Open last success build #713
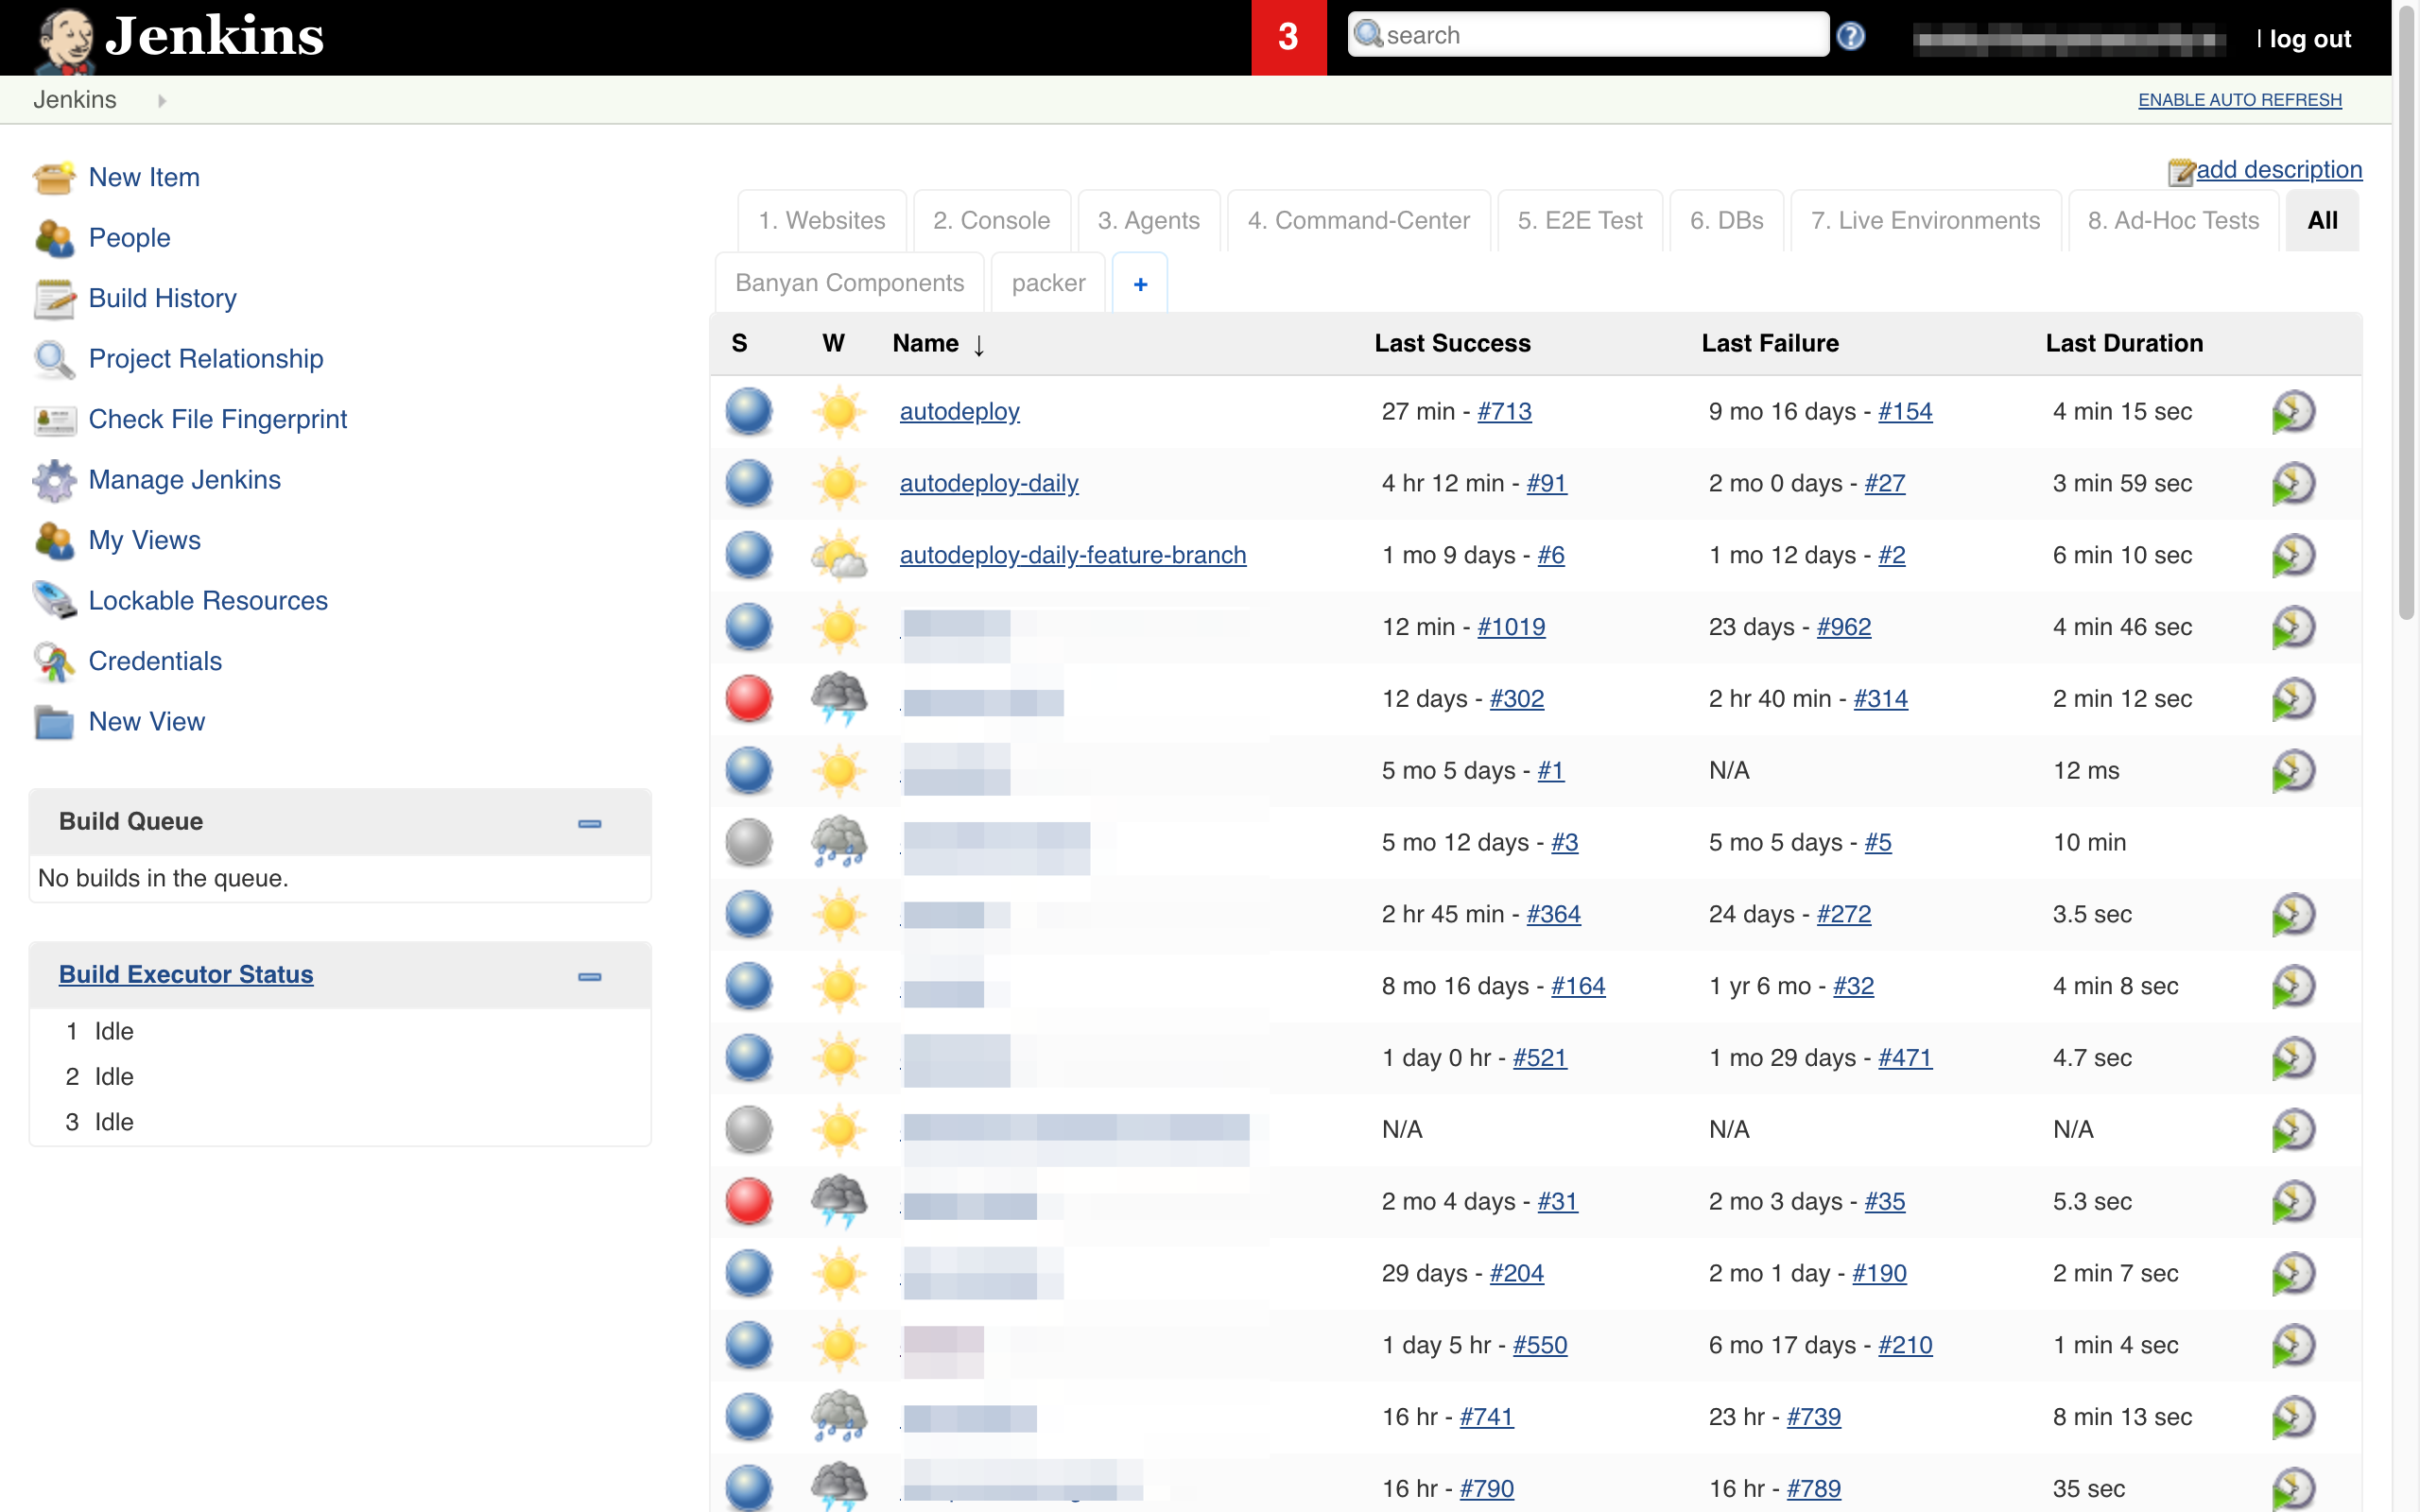The width and height of the screenshot is (2420, 1512). point(1504,412)
